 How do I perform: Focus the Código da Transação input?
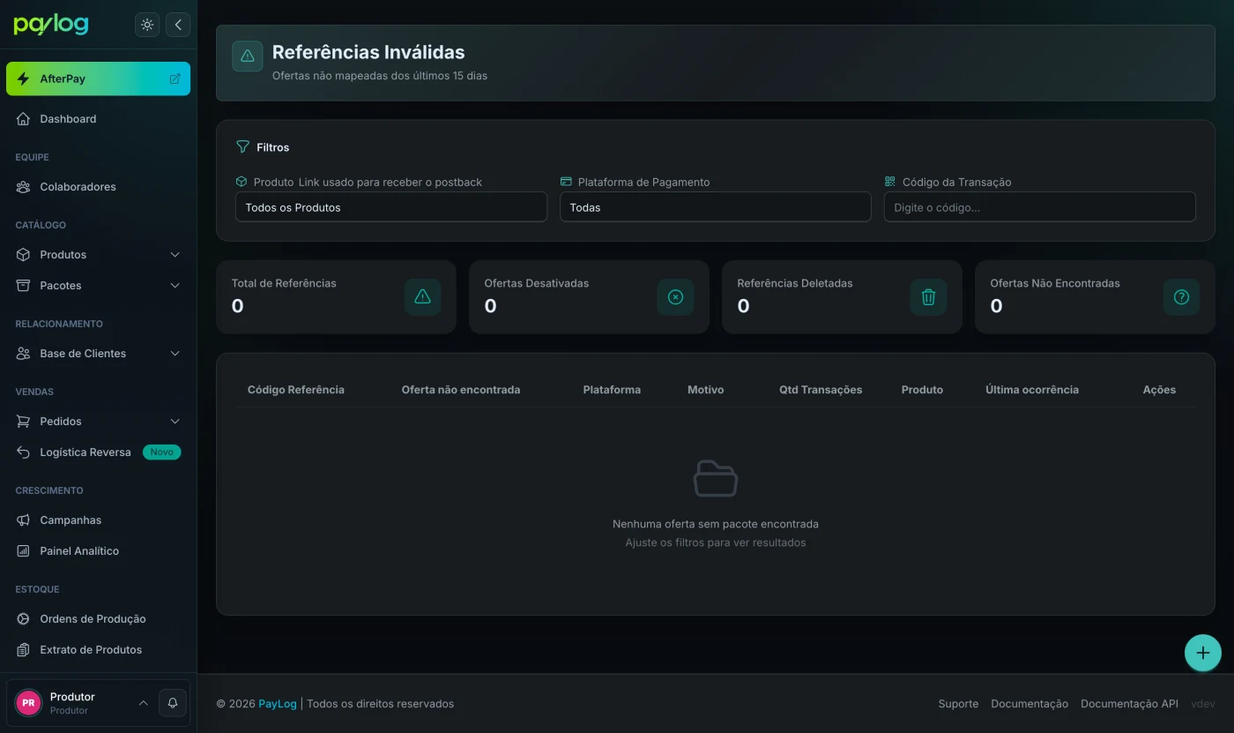[x=1039, y=207]
